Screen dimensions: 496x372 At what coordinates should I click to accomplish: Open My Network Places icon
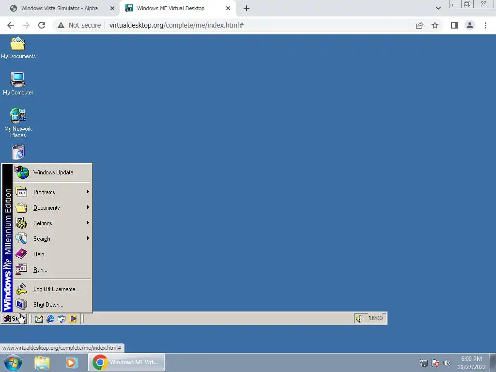tap(18, 123)
